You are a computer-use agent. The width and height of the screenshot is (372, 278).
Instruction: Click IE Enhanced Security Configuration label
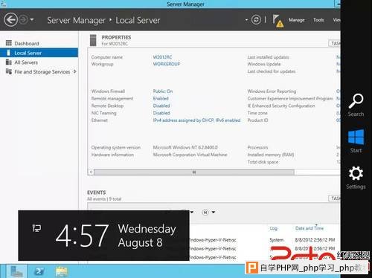point(281,106)
